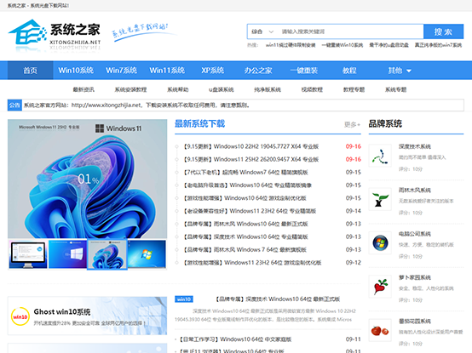Open the XP系统 navigation tab
This screenshot has width=472, height=353.
(213, 71)
